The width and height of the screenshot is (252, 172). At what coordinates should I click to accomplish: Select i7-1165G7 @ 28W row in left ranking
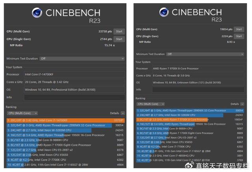(x=66, y=165)
